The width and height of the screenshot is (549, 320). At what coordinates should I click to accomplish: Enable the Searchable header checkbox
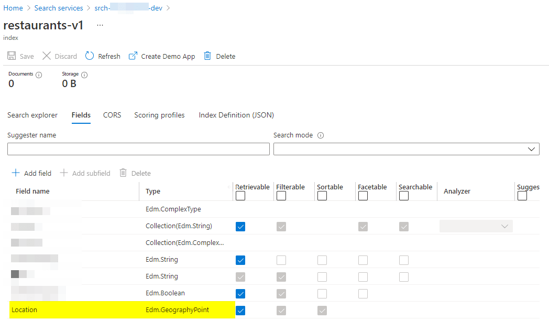(403, 196)
